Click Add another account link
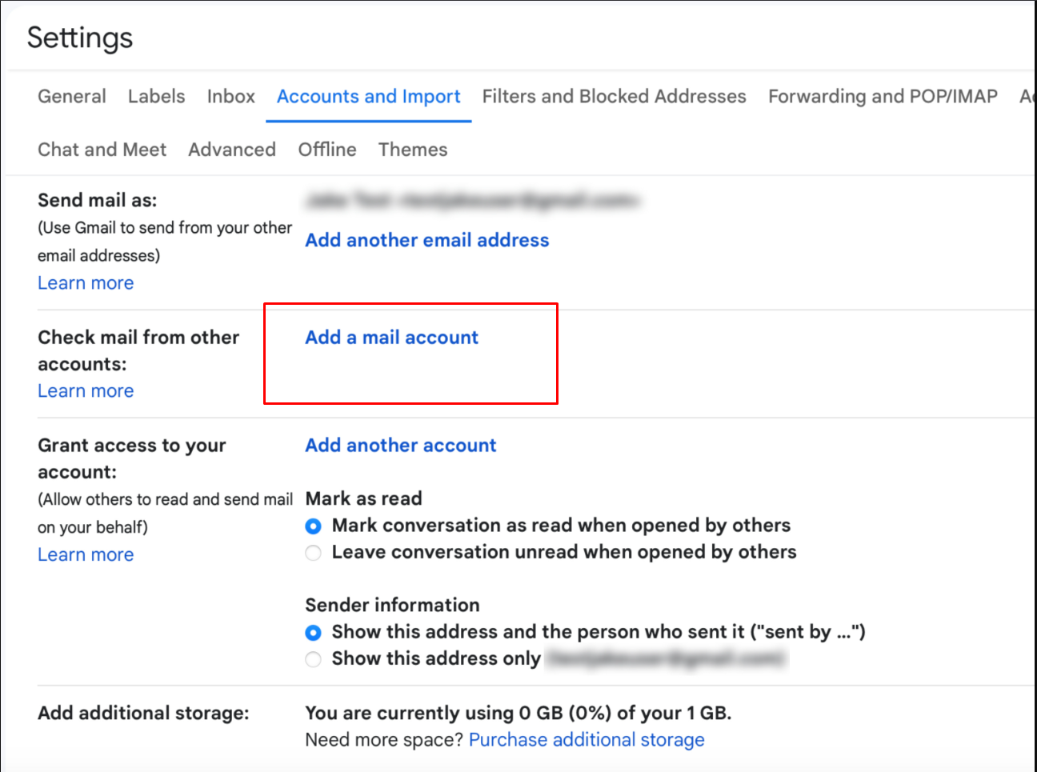The image size is (1037, 772). [x=400, y=446]
